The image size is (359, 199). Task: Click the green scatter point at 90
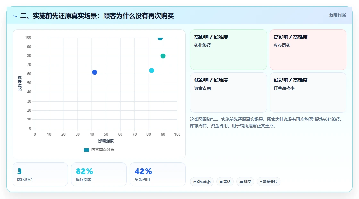[x=163, y=56]
